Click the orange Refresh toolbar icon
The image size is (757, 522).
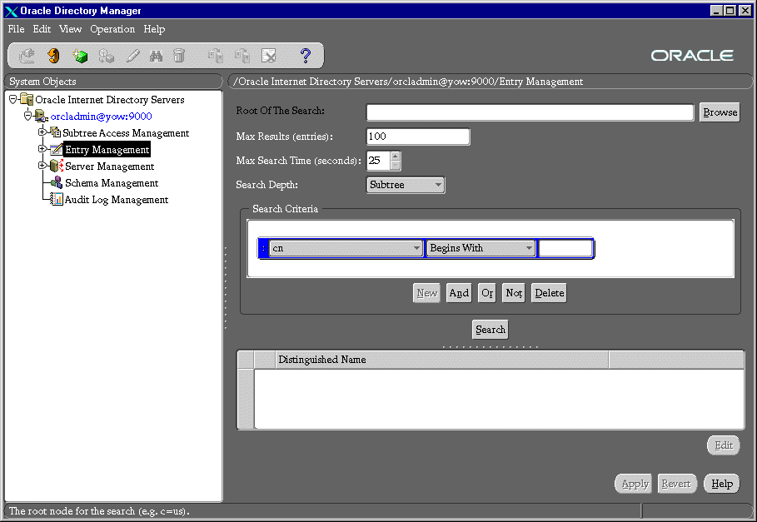click(53, 56)
